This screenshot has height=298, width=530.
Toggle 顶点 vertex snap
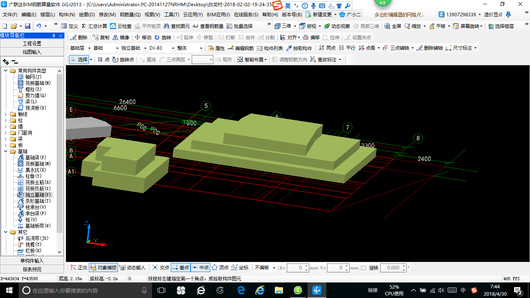pos(220,267)
